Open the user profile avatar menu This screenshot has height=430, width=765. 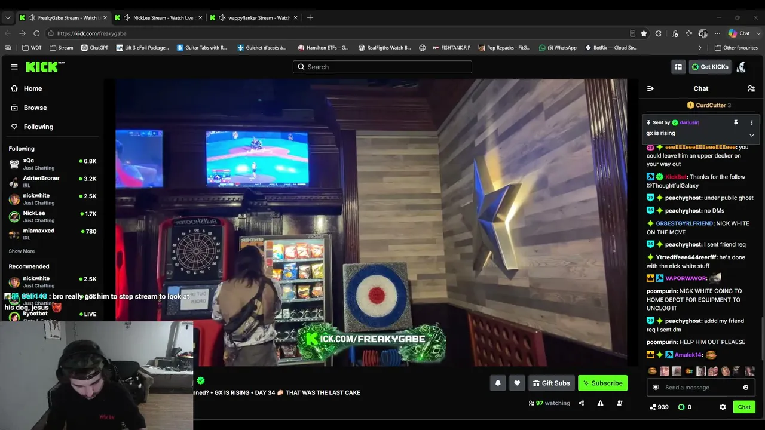pos(742,67)
